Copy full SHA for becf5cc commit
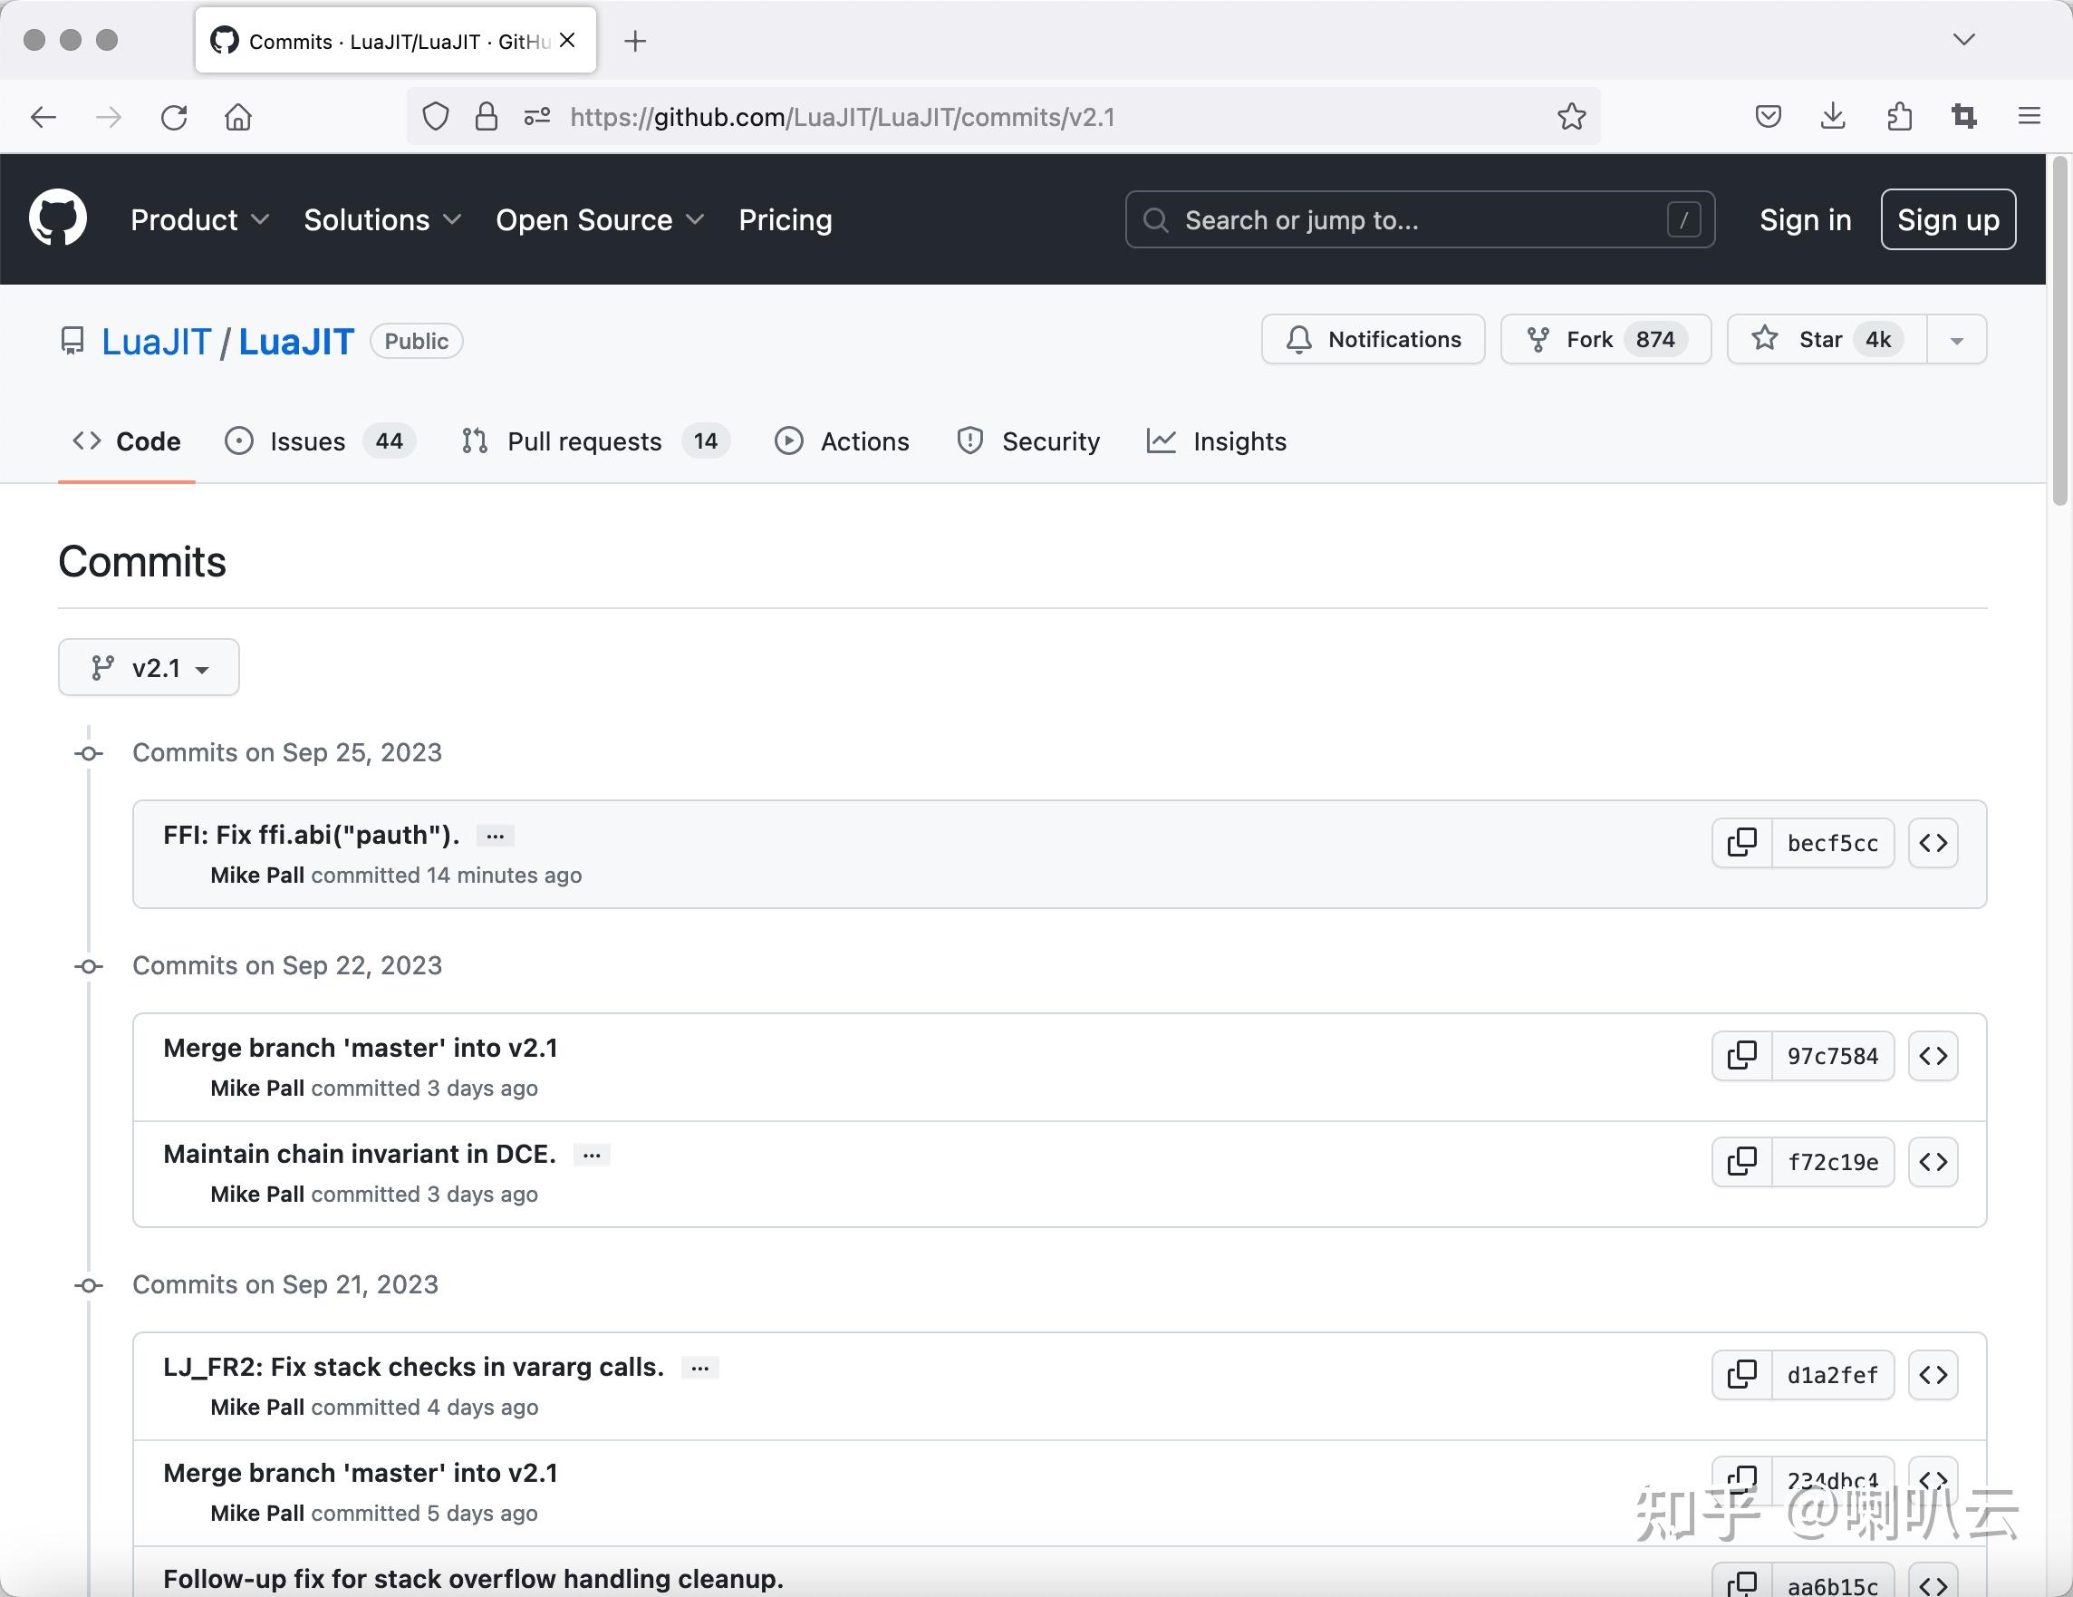 coord(1741,842)
